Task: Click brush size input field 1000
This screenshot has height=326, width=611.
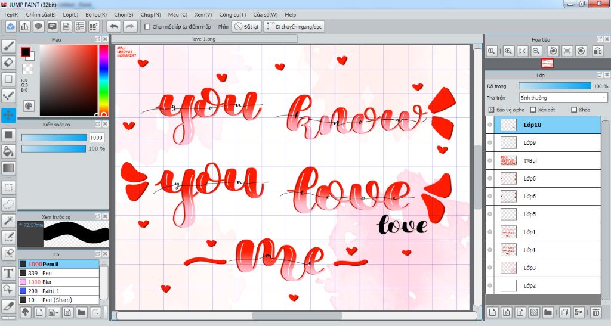Action: pos(96,138)
